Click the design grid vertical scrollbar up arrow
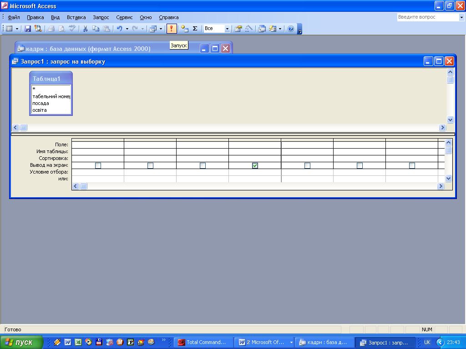The image size is (466, 349). pos(448,143)
